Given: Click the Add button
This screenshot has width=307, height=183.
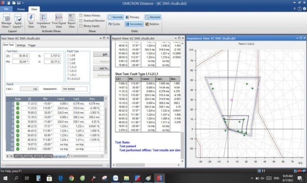Looking at the screenshot, I should tap(101, 55).
